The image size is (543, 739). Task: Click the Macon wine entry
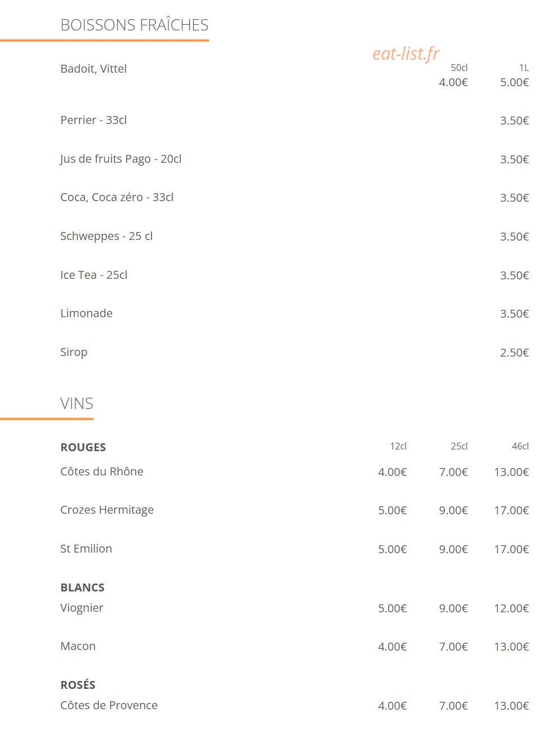coord(78,646)
